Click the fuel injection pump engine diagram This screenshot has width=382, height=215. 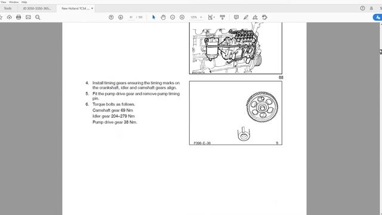[x=236, y=48]
